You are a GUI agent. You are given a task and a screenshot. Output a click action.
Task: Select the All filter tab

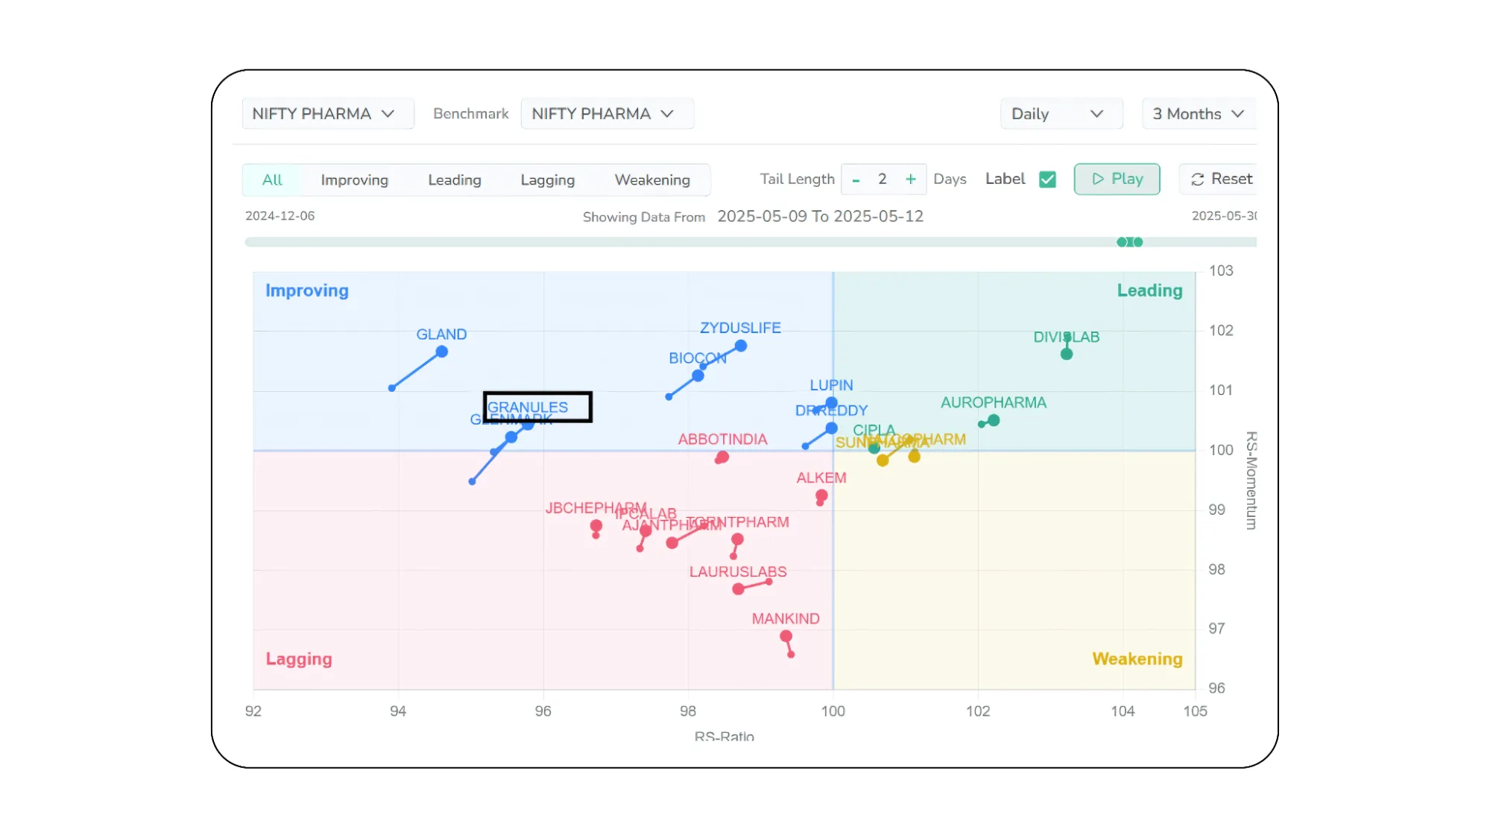point(272,180)
